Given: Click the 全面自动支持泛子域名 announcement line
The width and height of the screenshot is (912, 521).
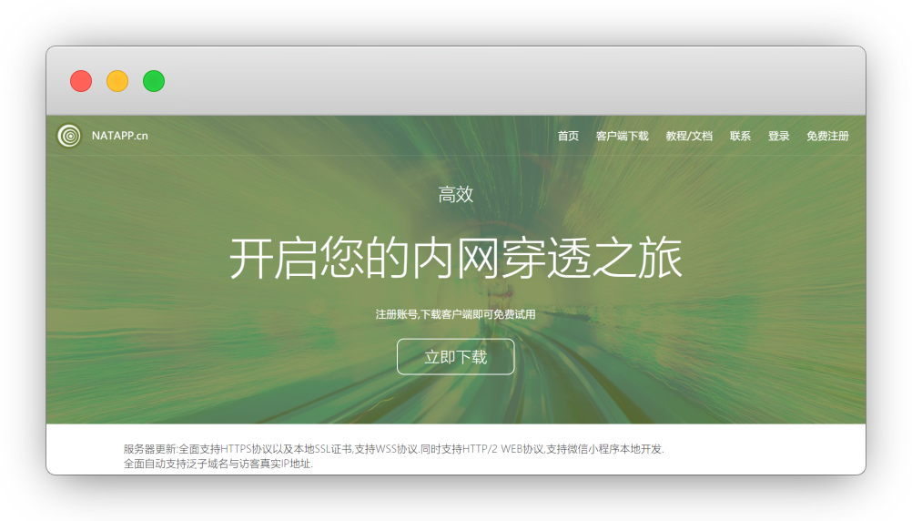Looking at the screenshot, I should [x=218, y=464].
